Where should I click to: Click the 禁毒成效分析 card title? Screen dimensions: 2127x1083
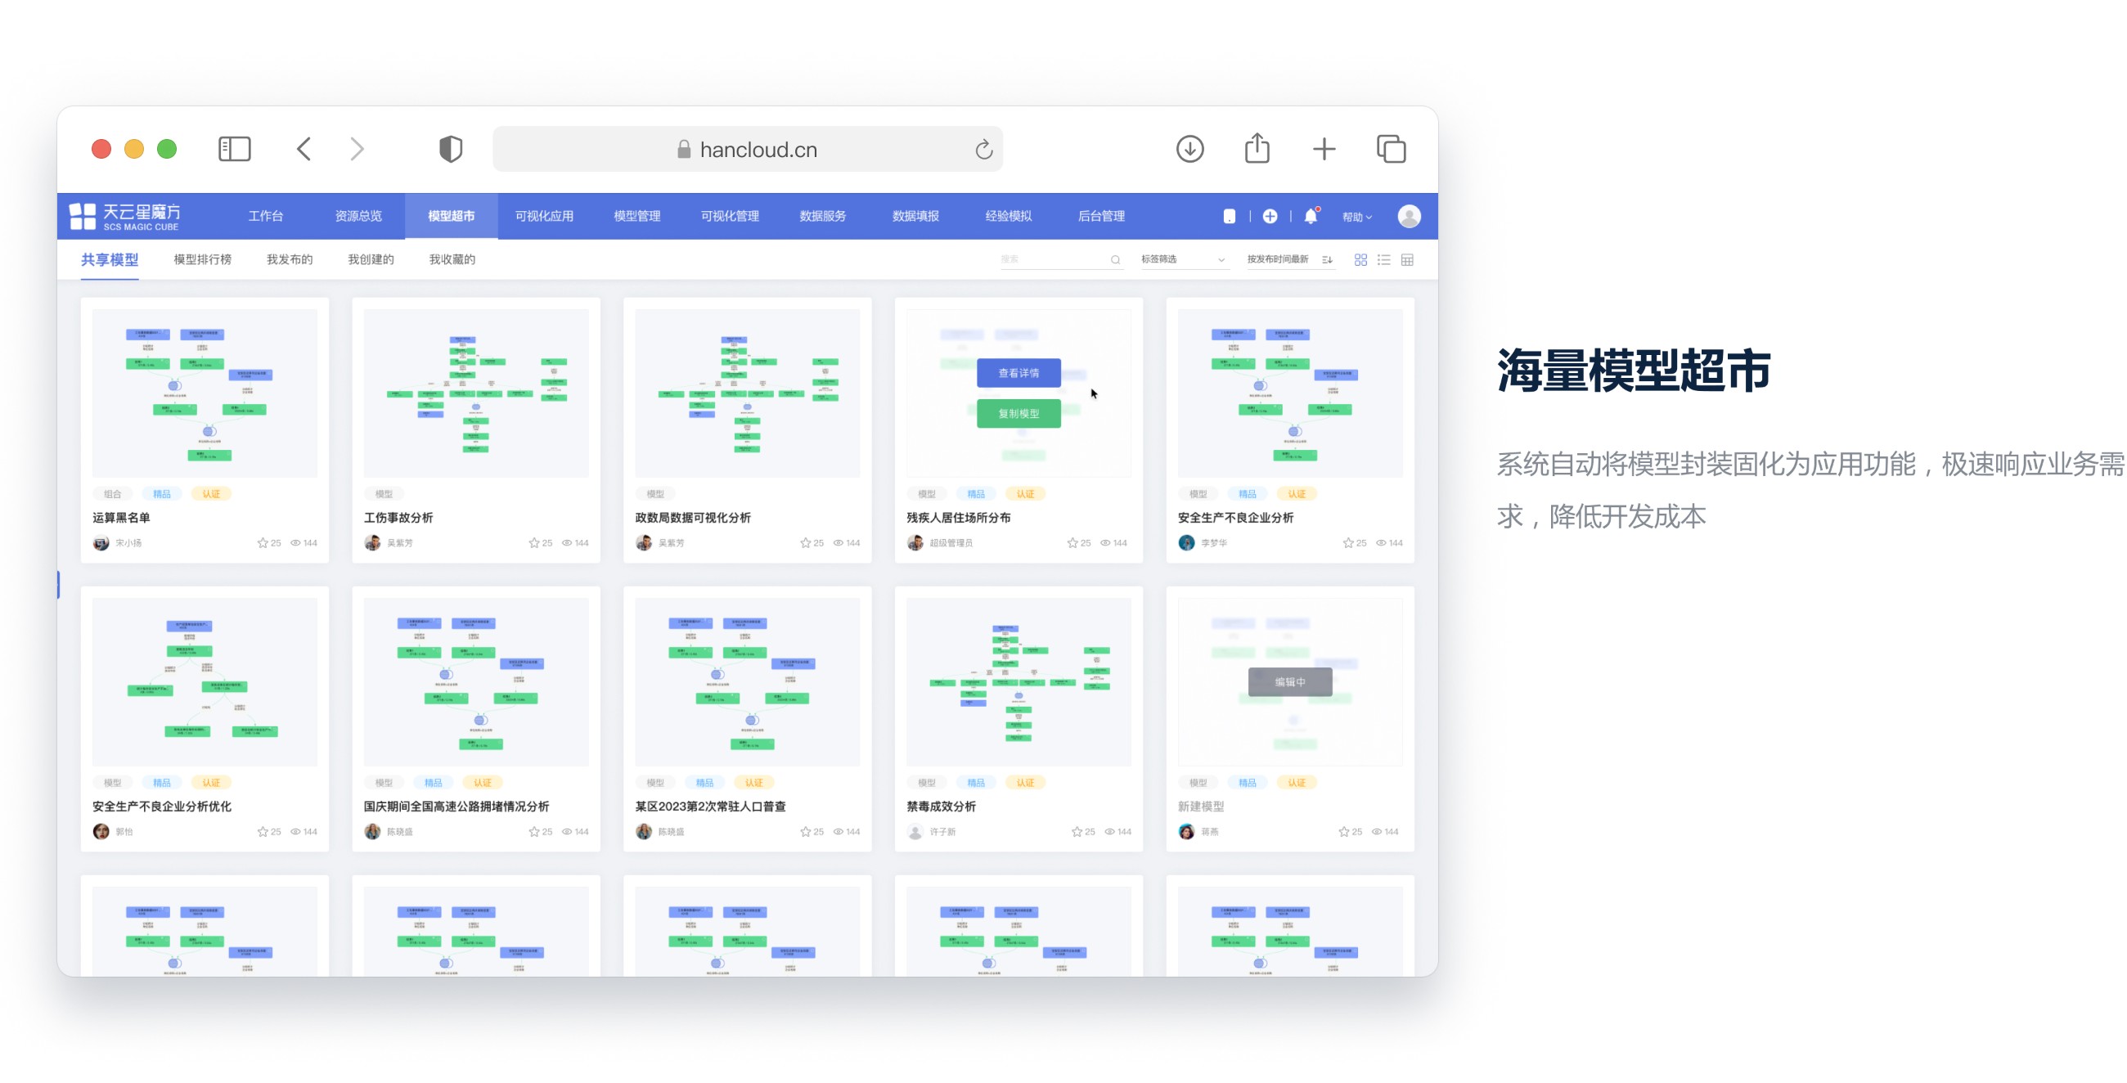pos(942,807)
